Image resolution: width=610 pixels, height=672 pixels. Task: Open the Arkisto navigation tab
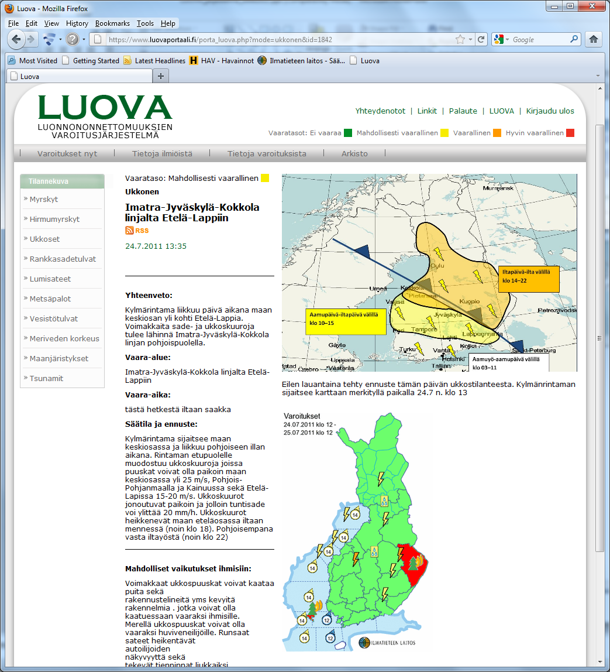tap(354, 153)
